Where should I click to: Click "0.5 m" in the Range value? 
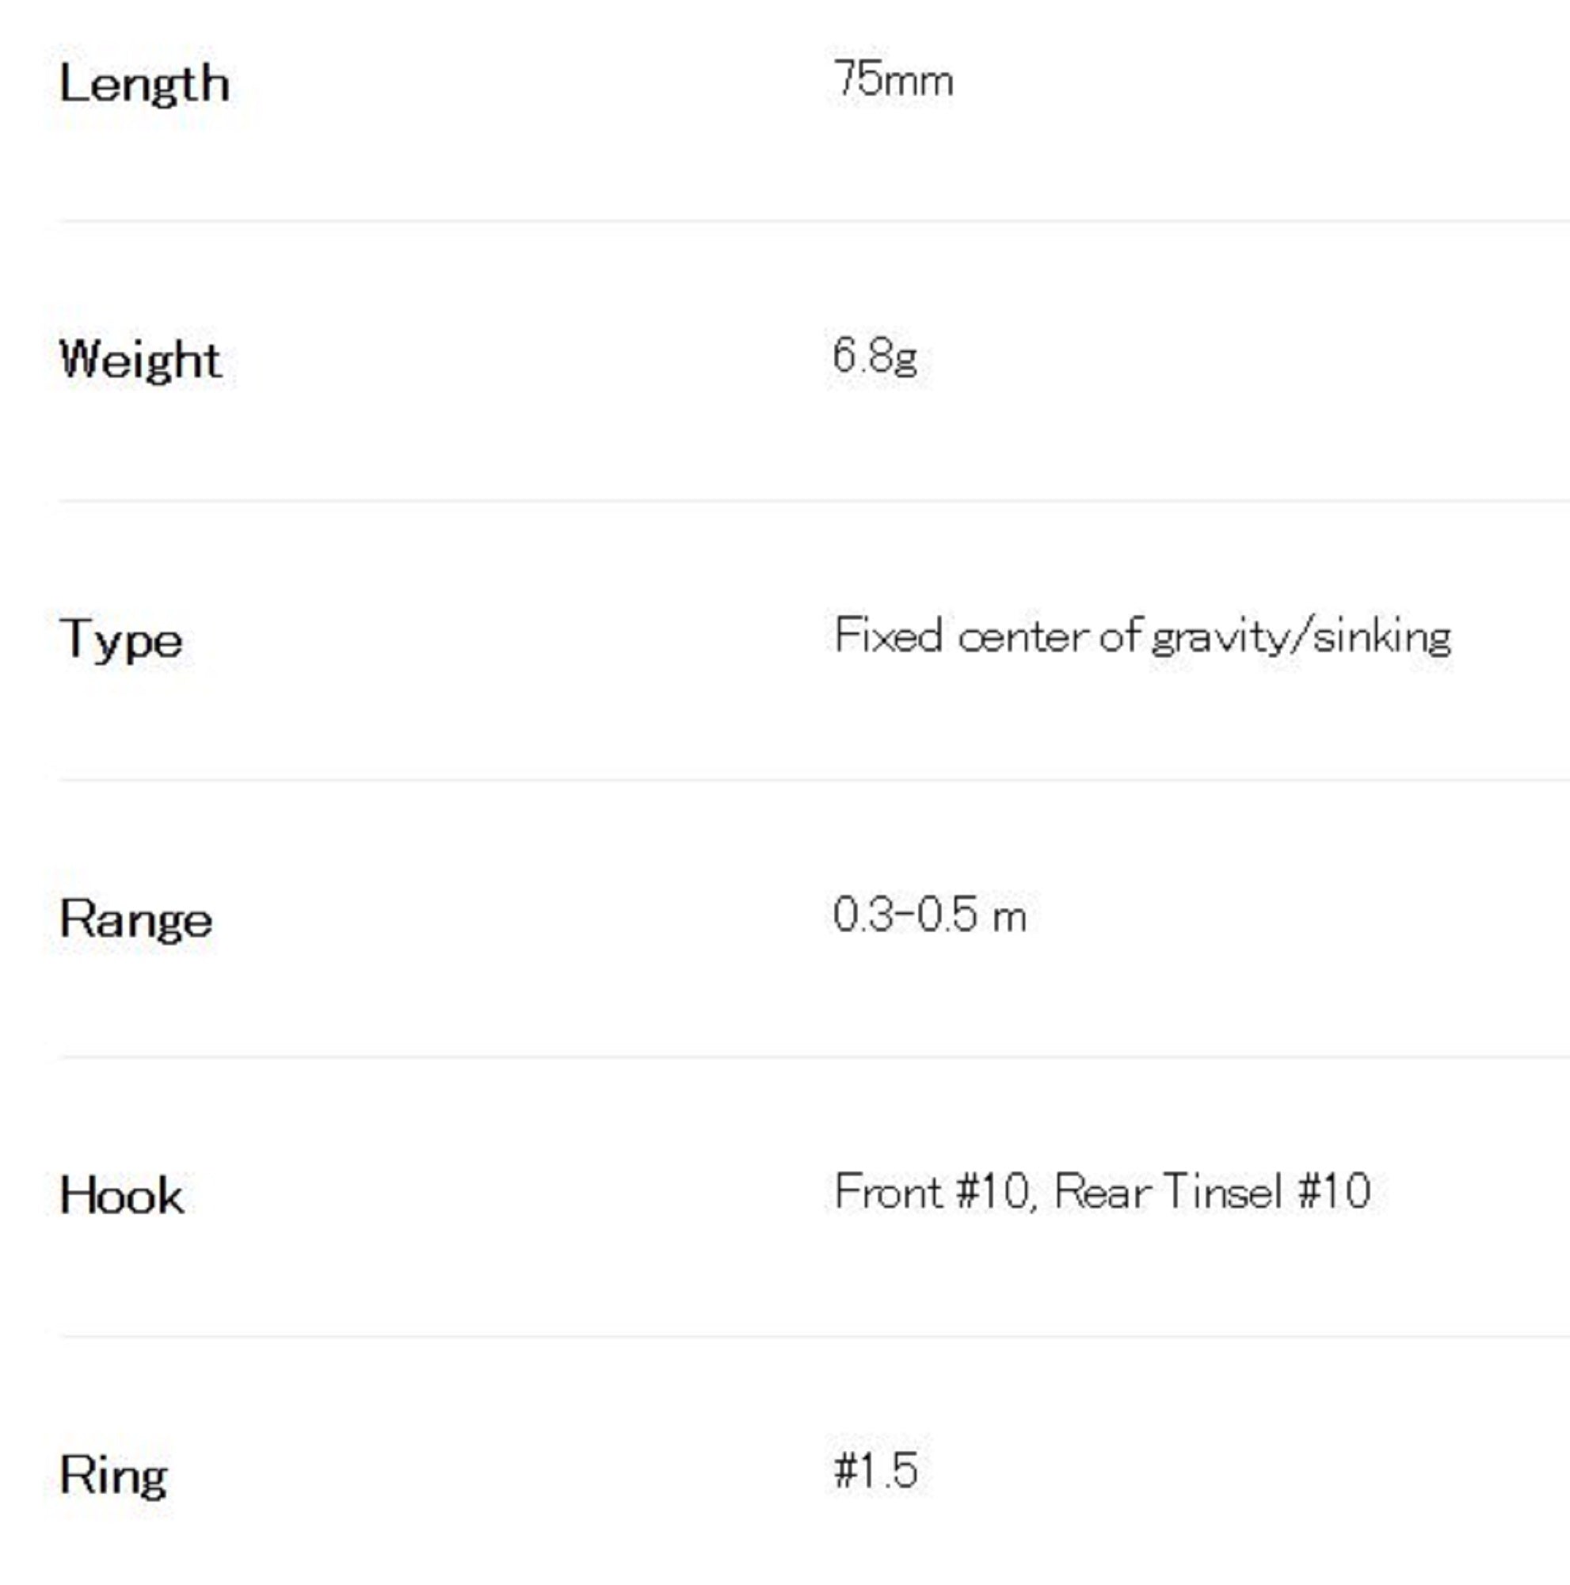(x=972, y=915)
